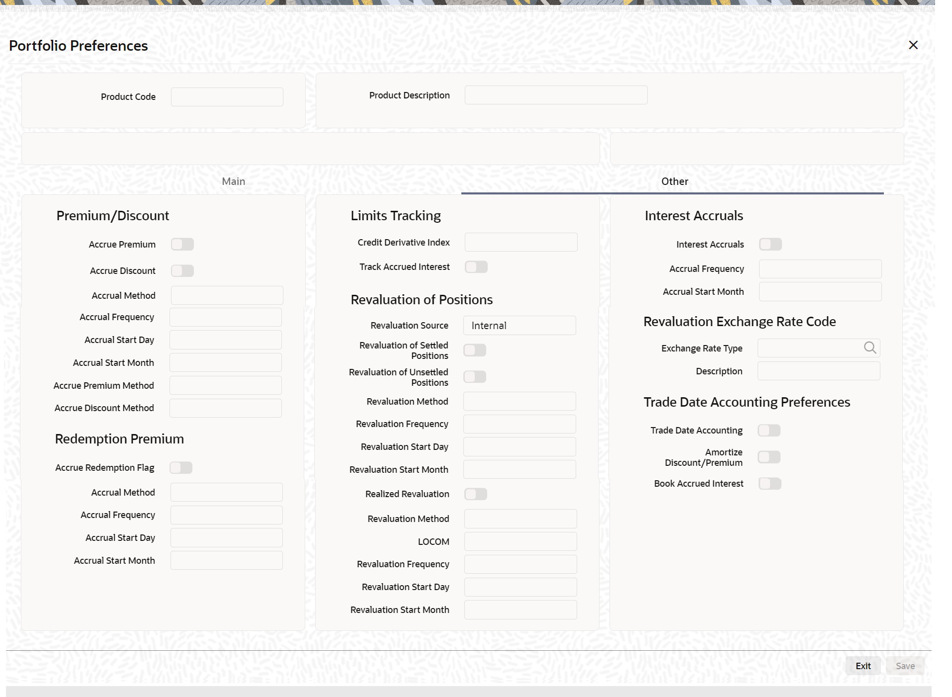
Task: Enable the Accrue Premium toggle
Action: (182, 244)
